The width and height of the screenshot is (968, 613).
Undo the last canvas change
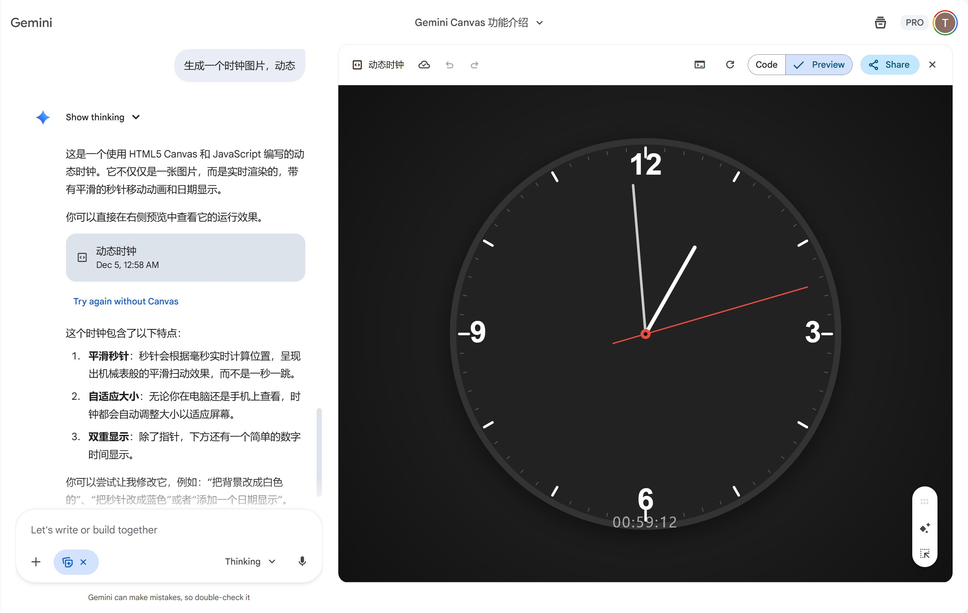449,65
